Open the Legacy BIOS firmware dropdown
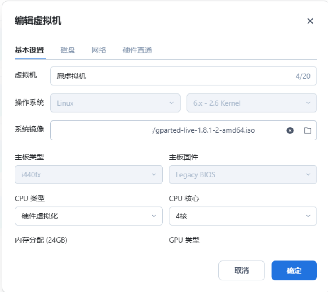 pyautogui.click(x=243, y=174)
